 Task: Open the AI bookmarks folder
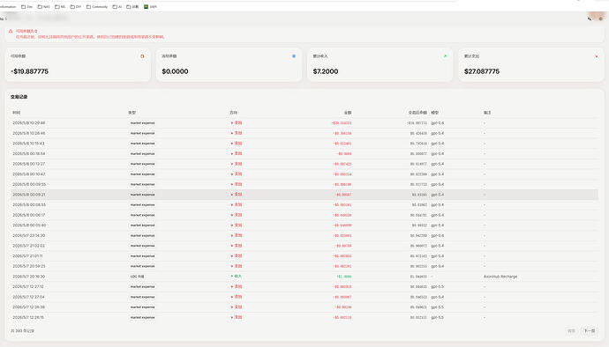pos(117,6)
